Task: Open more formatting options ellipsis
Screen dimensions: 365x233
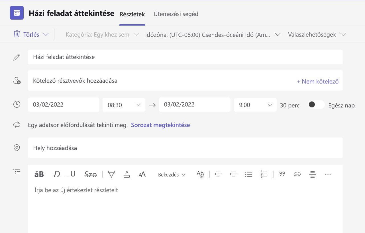Action: [x=328, y=174]
